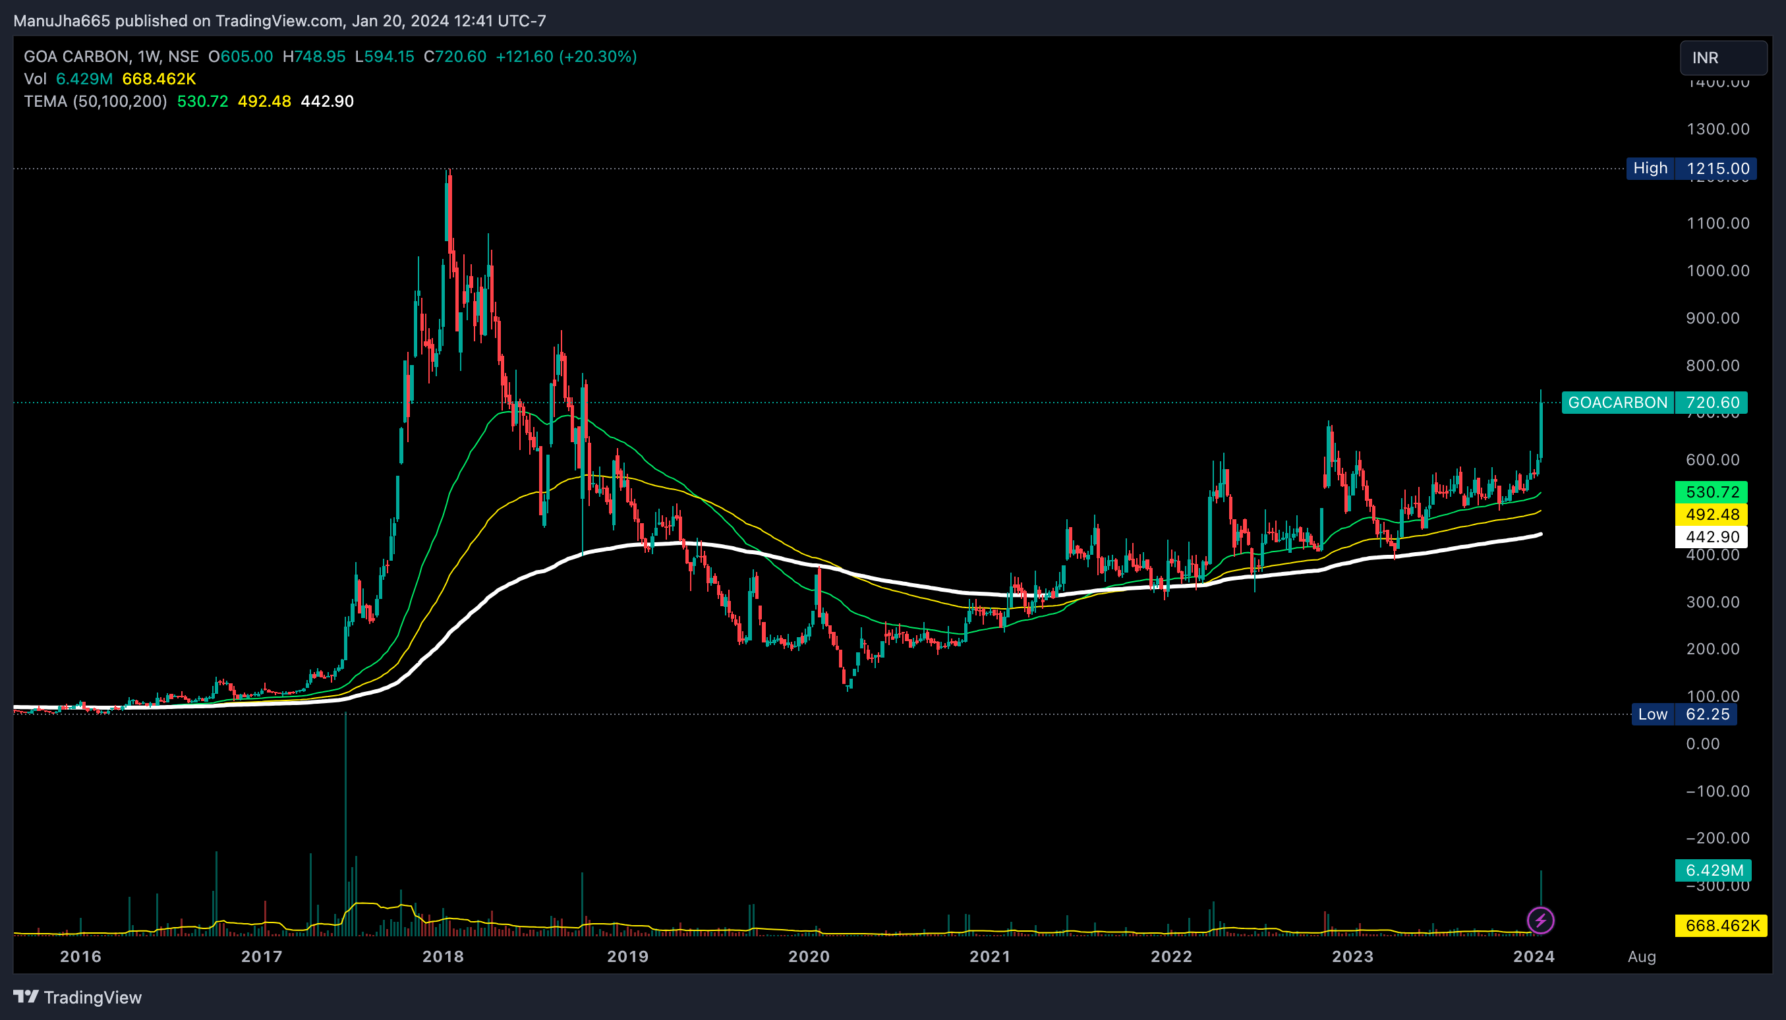Click the L594.15 low value

(x=385, y=57)
